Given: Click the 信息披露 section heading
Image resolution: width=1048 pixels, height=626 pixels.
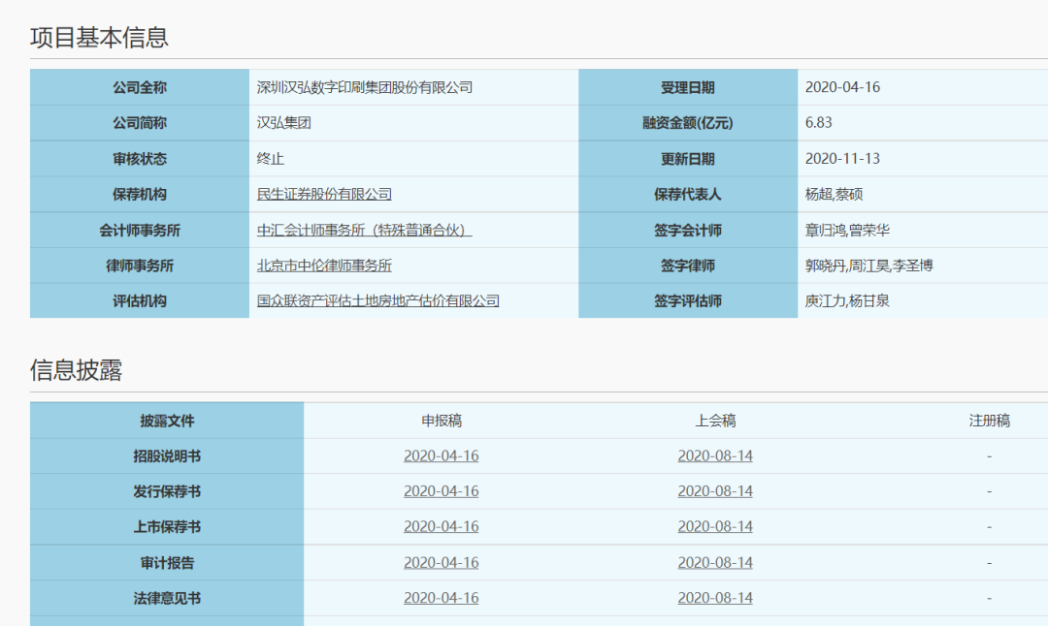Looking at the screenshot, I should click(x=77, y=370).
